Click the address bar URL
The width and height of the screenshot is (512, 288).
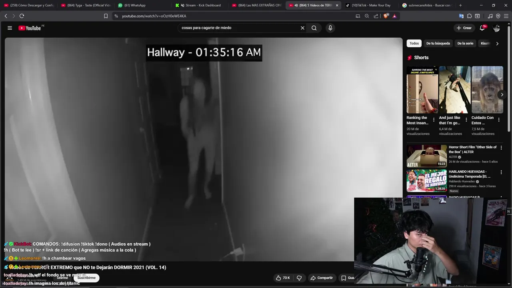[x=154, y=16]
